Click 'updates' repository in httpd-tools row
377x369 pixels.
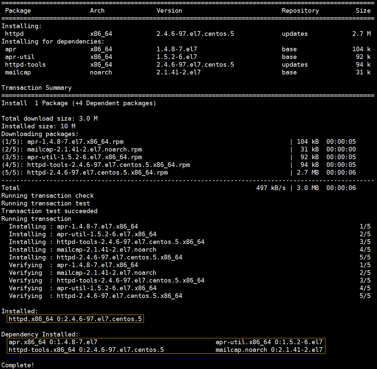(x=295, y=65)
